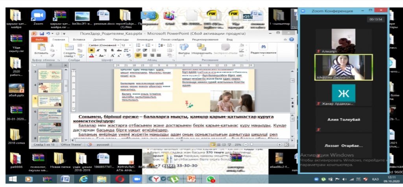Open the Упорядочить arrange menu

201,49
